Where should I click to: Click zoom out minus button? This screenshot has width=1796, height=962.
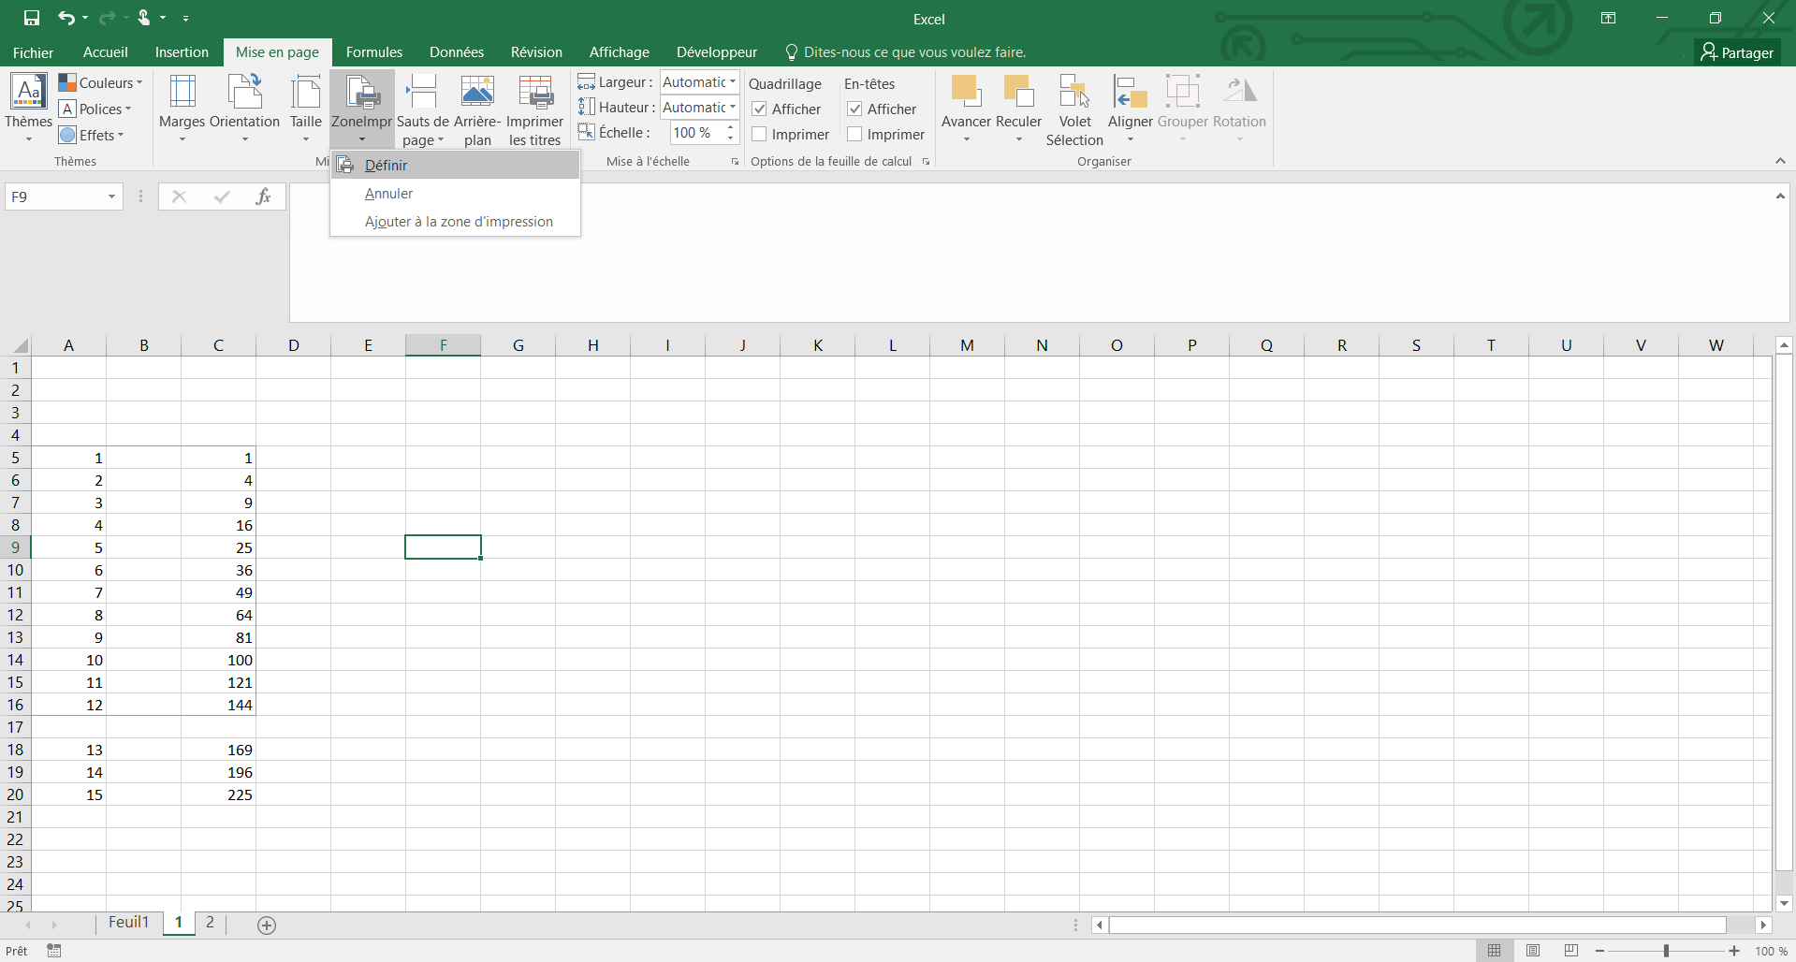click(1599, 951)
